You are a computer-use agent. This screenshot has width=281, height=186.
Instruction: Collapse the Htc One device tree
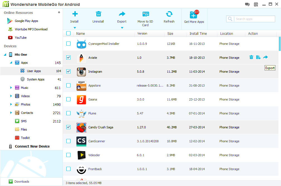5,55
